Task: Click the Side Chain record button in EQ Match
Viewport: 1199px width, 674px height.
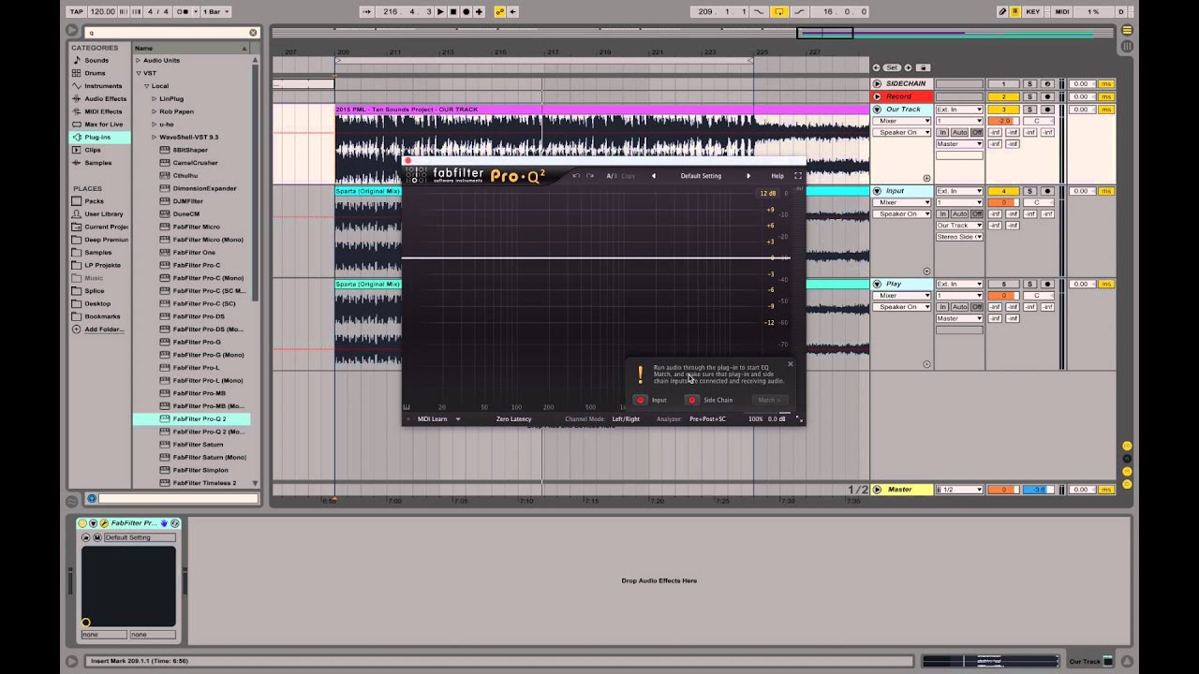Action: tap(692, 400)
